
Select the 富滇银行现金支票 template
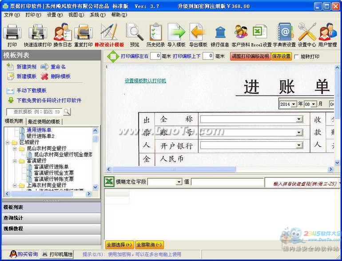pos(54,173)
